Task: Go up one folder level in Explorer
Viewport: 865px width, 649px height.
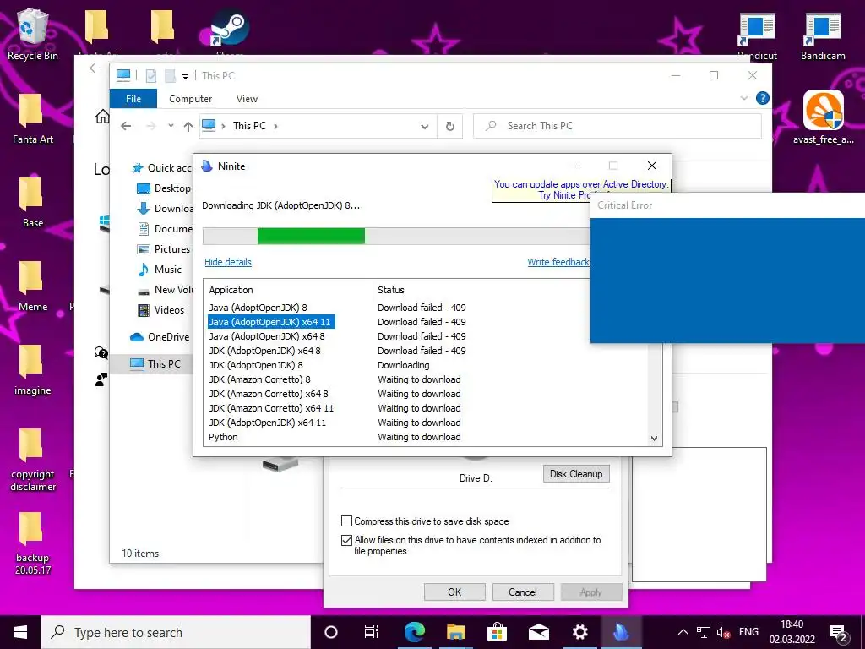Action: pos(188,127)
